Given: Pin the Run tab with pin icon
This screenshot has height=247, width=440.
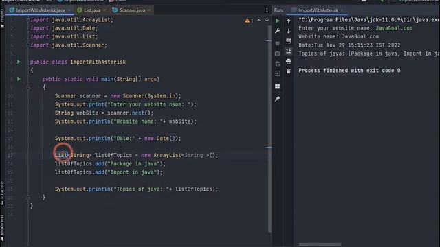Looking at the screenshot, I should (x=277, y=99).
